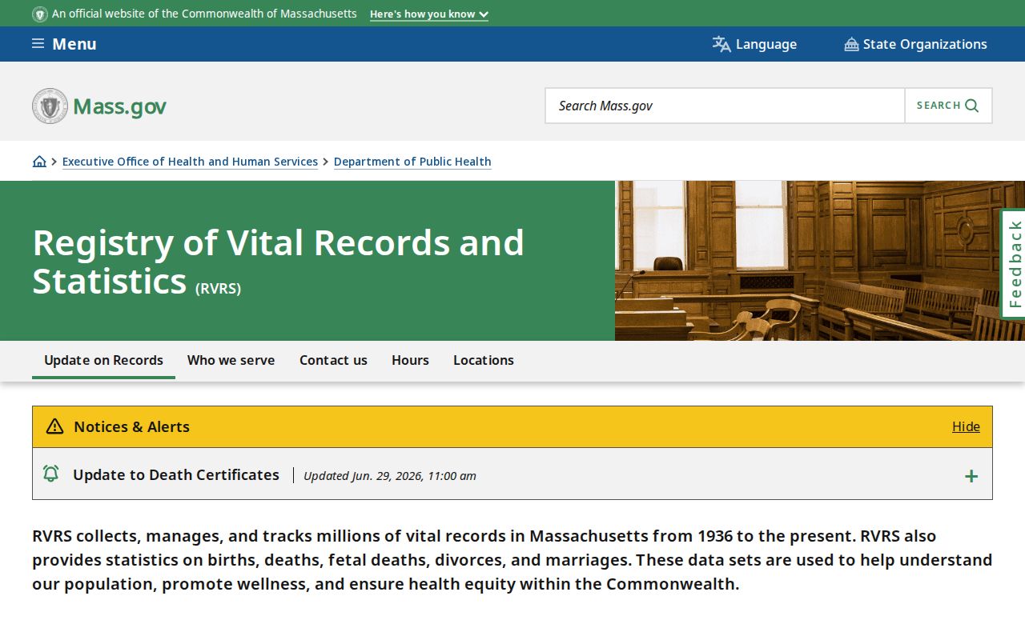Click the 'Registry of Vital Records and Statistics' title
The image size is (1025, 640).
click(278, 262)
